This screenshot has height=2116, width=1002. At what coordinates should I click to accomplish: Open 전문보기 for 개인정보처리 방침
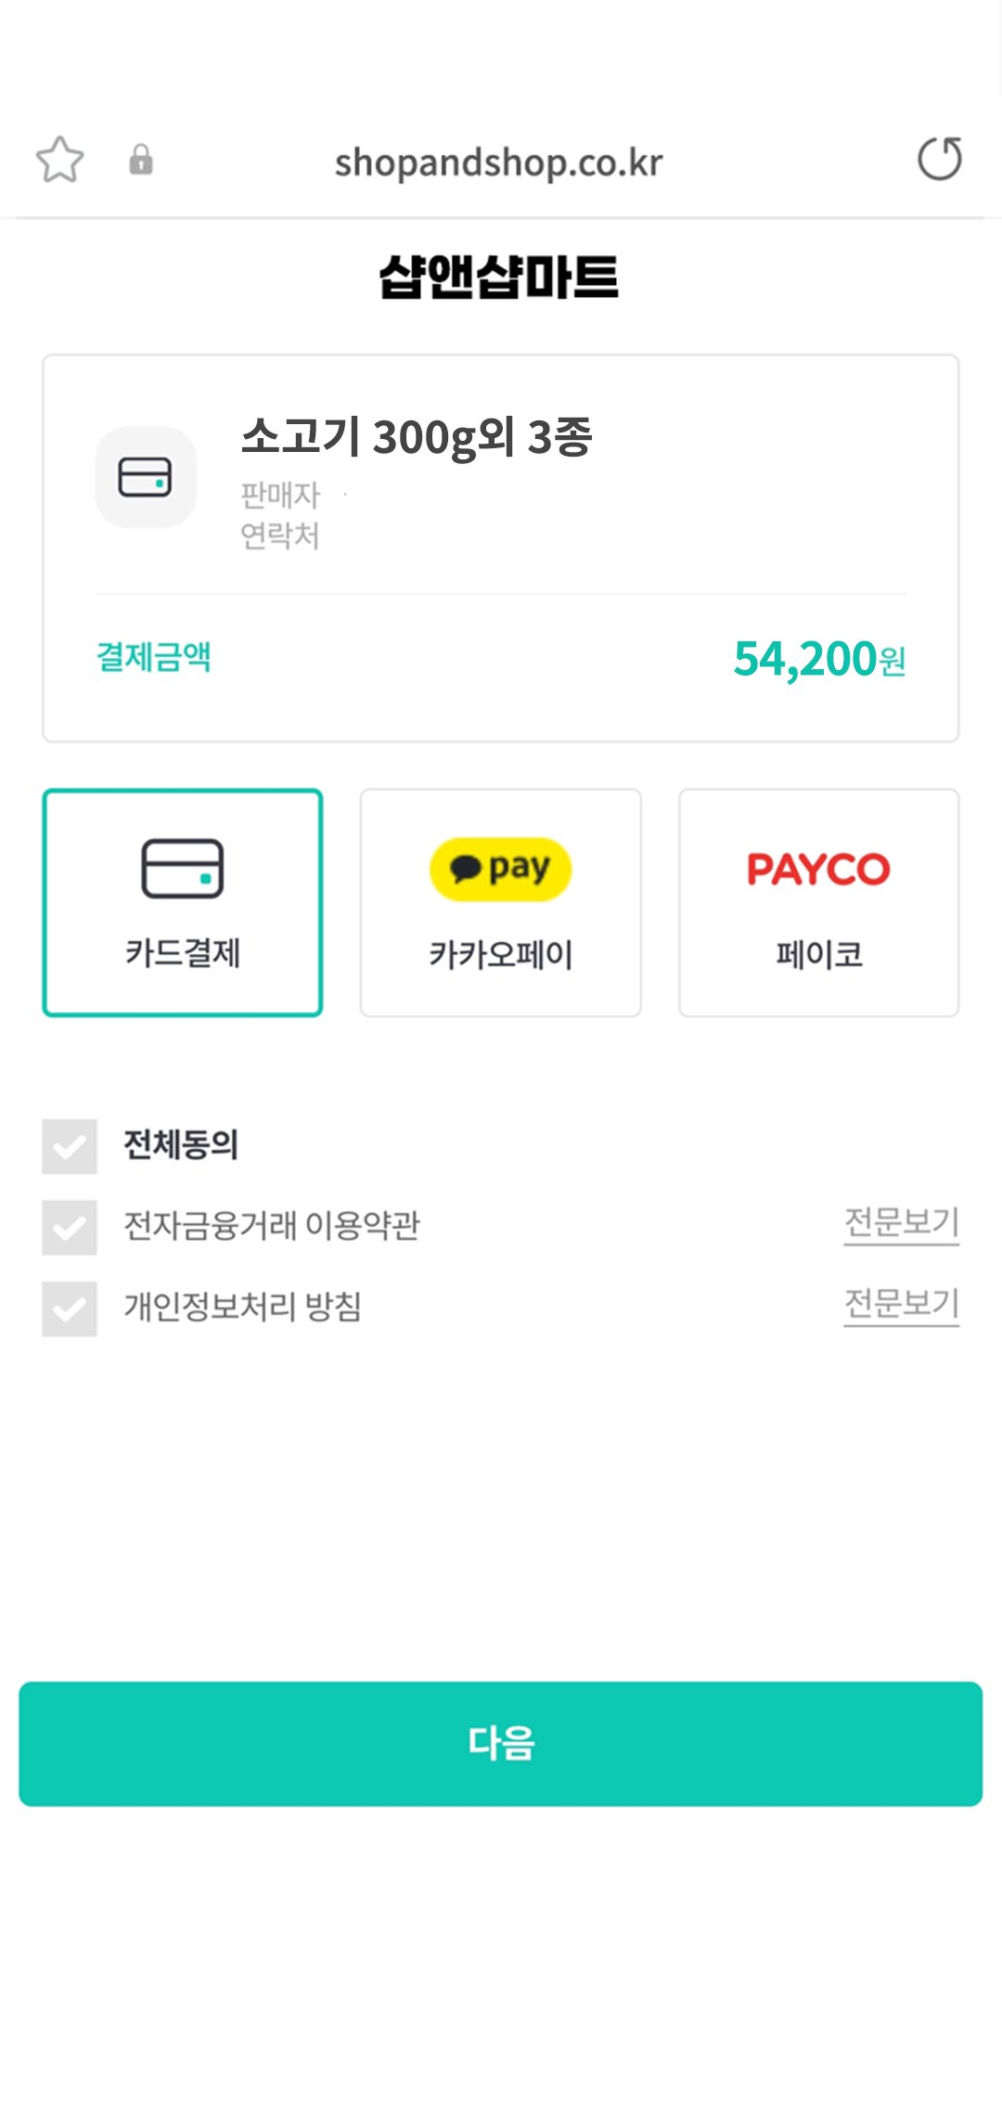(x=901, y=1304)
